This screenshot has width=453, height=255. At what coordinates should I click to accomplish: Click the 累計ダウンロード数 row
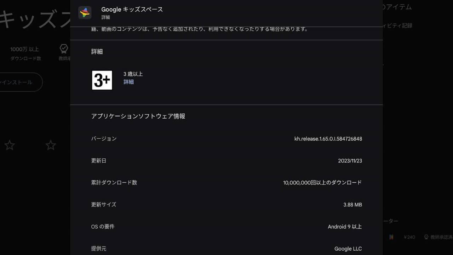click(226, 183)
